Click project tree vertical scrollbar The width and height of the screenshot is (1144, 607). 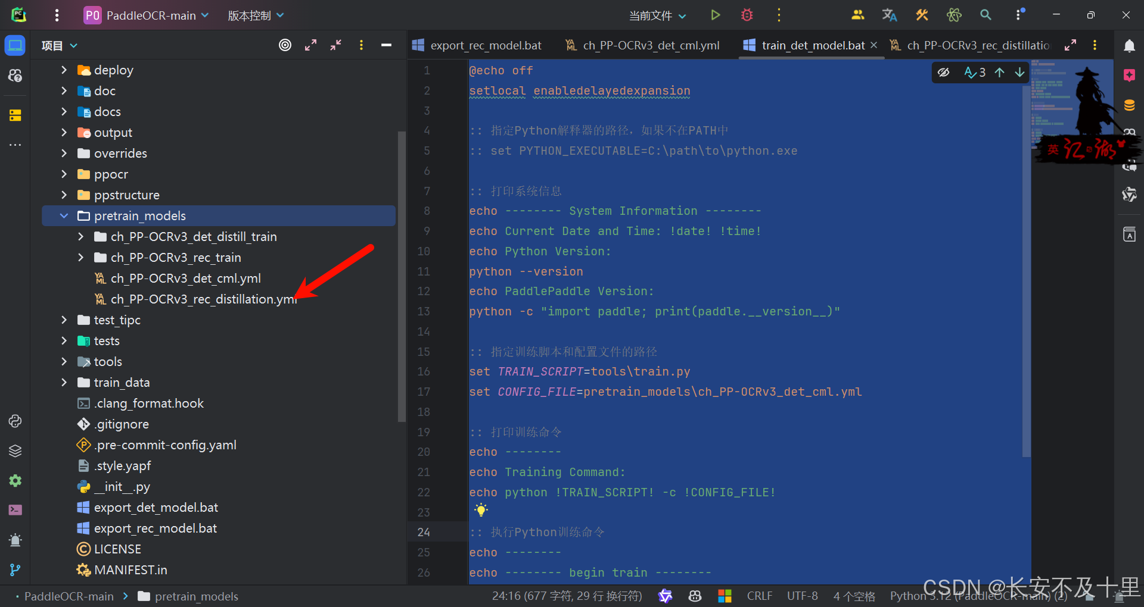402,277
